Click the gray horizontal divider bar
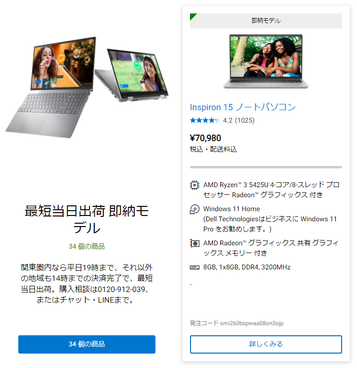The image size is (357, 368). pos(266,167)
